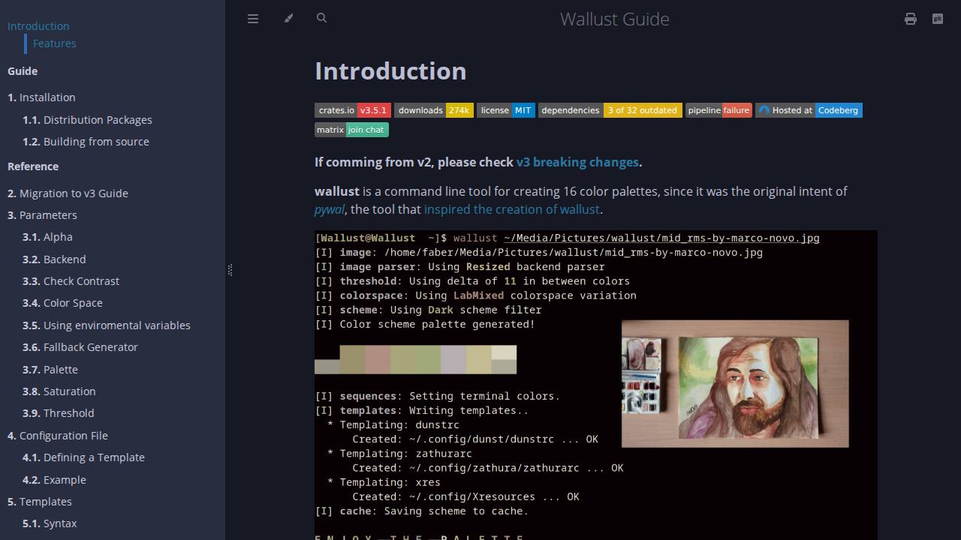This screenshot has height=540, width=961.
Task: Open 1.1. Distribution Packages chapter
Action: coord(87,120)
